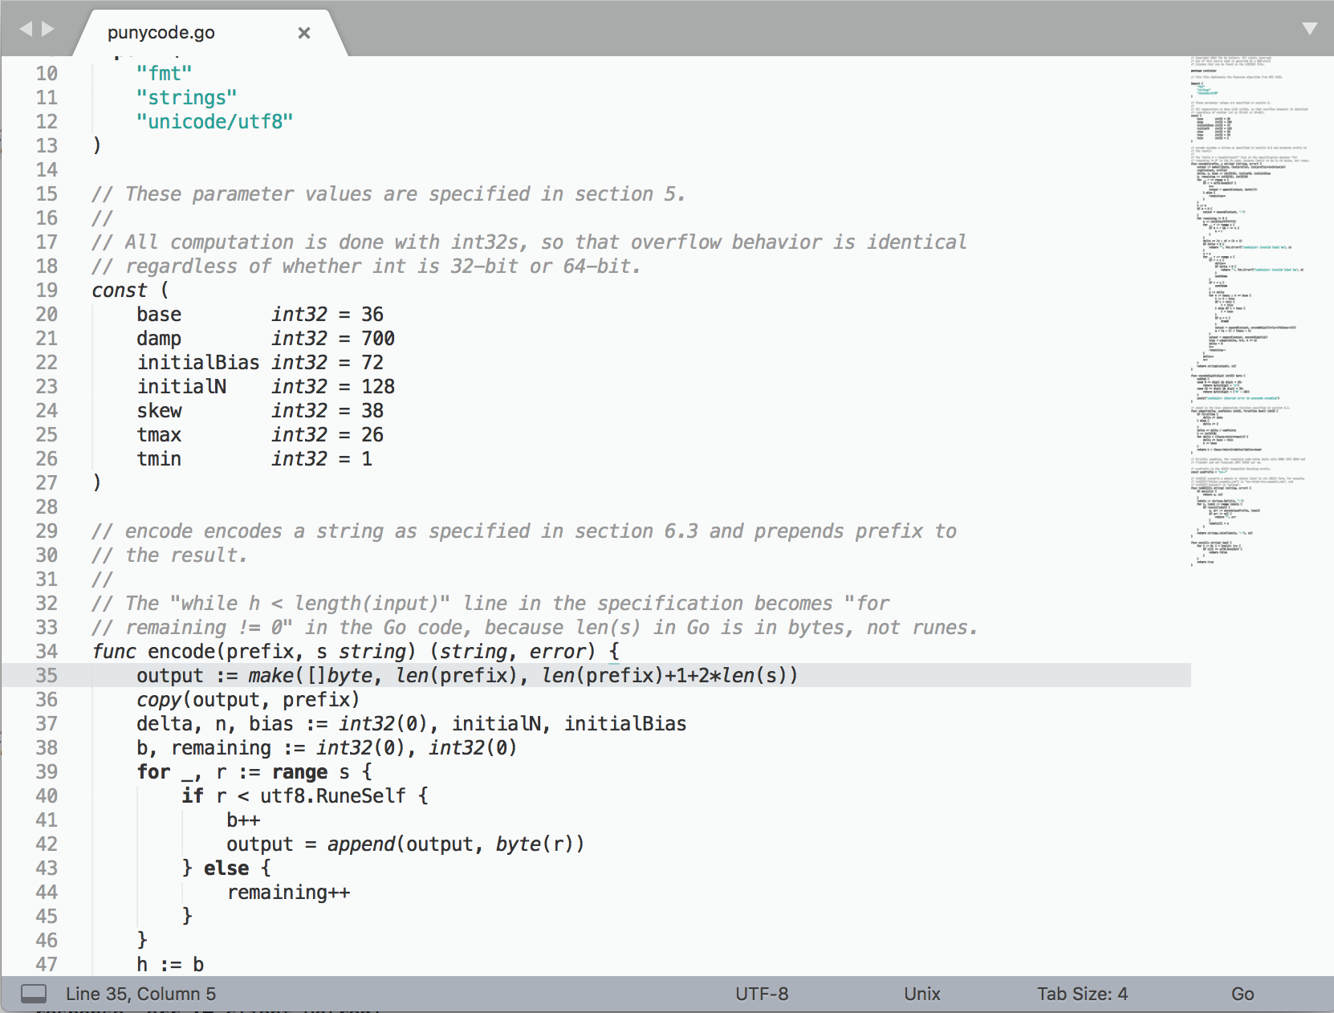Viewport: 1334px width, 1013px height.
Task: Click line number 19 in gutter
Action: [47, 291]
